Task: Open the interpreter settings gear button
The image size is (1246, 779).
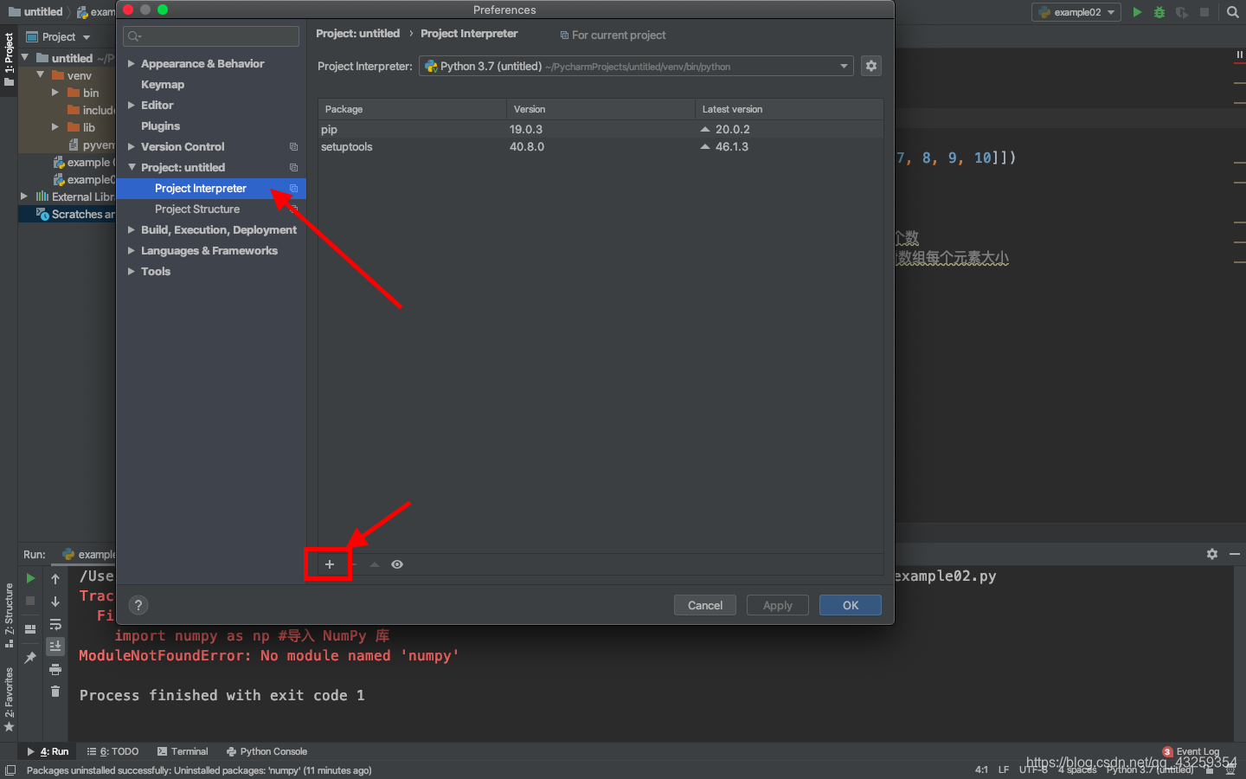Action: [x=871, y=66]
